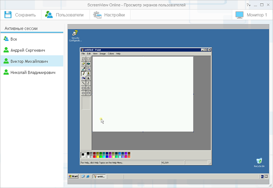This screenshot has width=273, height=188.
Task: Pick the bright red palette swatch
Action: pyautogui.click(x=94, y=156)
